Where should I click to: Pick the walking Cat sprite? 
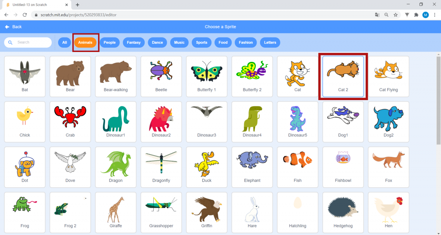298,76
